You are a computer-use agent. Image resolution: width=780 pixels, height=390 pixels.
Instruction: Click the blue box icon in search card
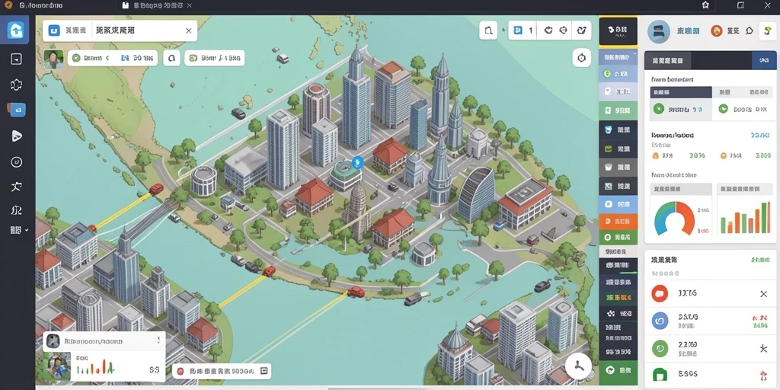[54, 30]
